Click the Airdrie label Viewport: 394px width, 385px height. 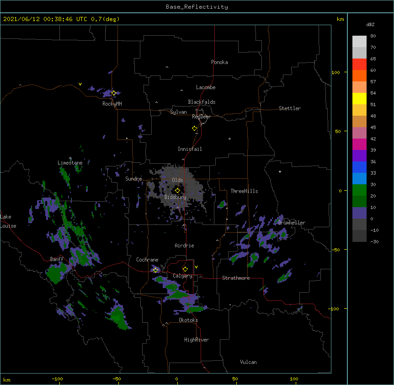tap(185, 246)
